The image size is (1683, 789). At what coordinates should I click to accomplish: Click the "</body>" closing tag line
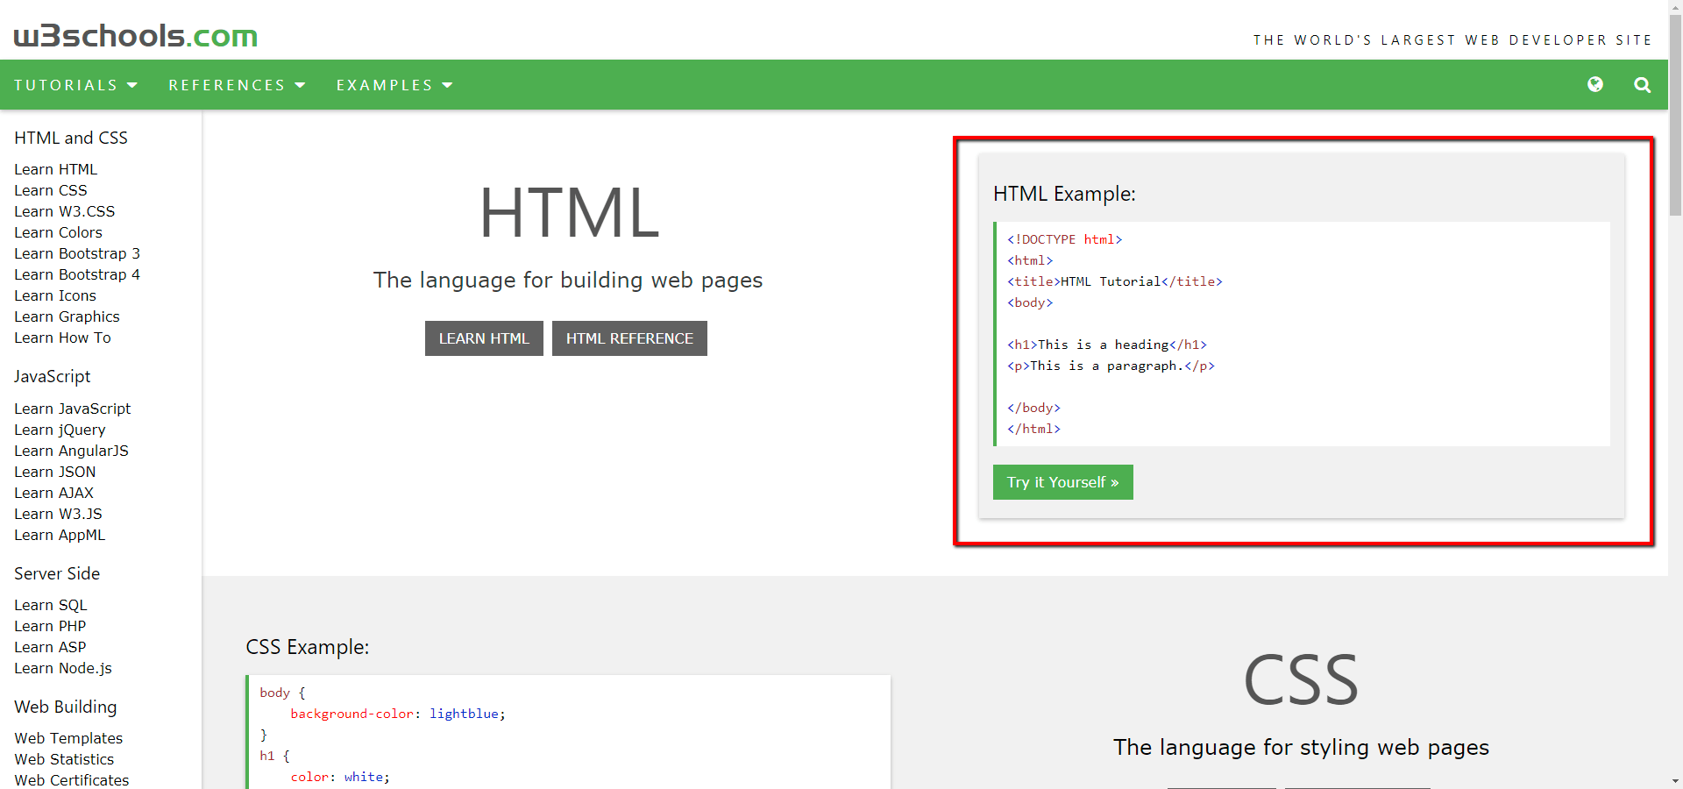point(1033,408)
